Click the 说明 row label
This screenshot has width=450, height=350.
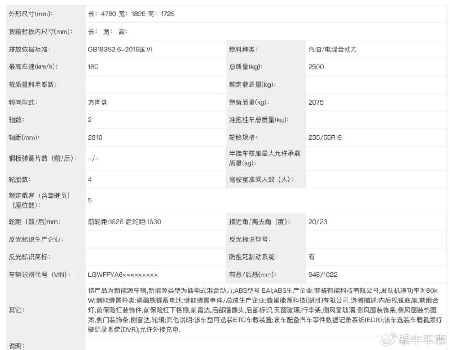coord(17,346)
